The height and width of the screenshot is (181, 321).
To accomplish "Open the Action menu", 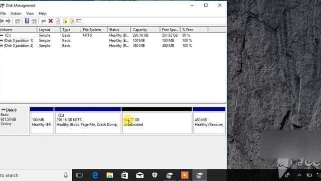I will [x=16, y=14].
